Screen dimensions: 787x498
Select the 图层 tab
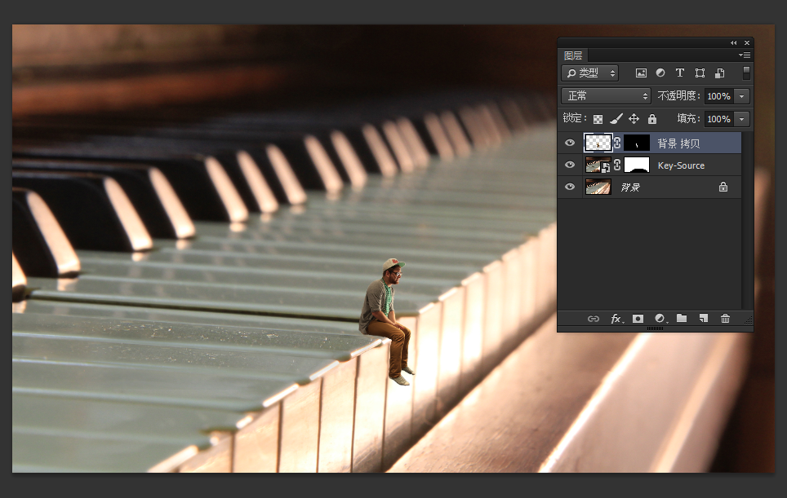(x=572, y=55)
